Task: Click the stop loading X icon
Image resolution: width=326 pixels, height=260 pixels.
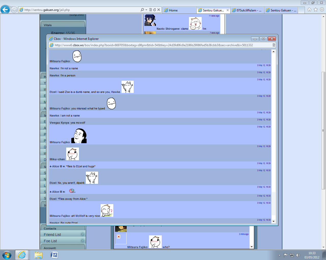Action: tap(159, 10)
